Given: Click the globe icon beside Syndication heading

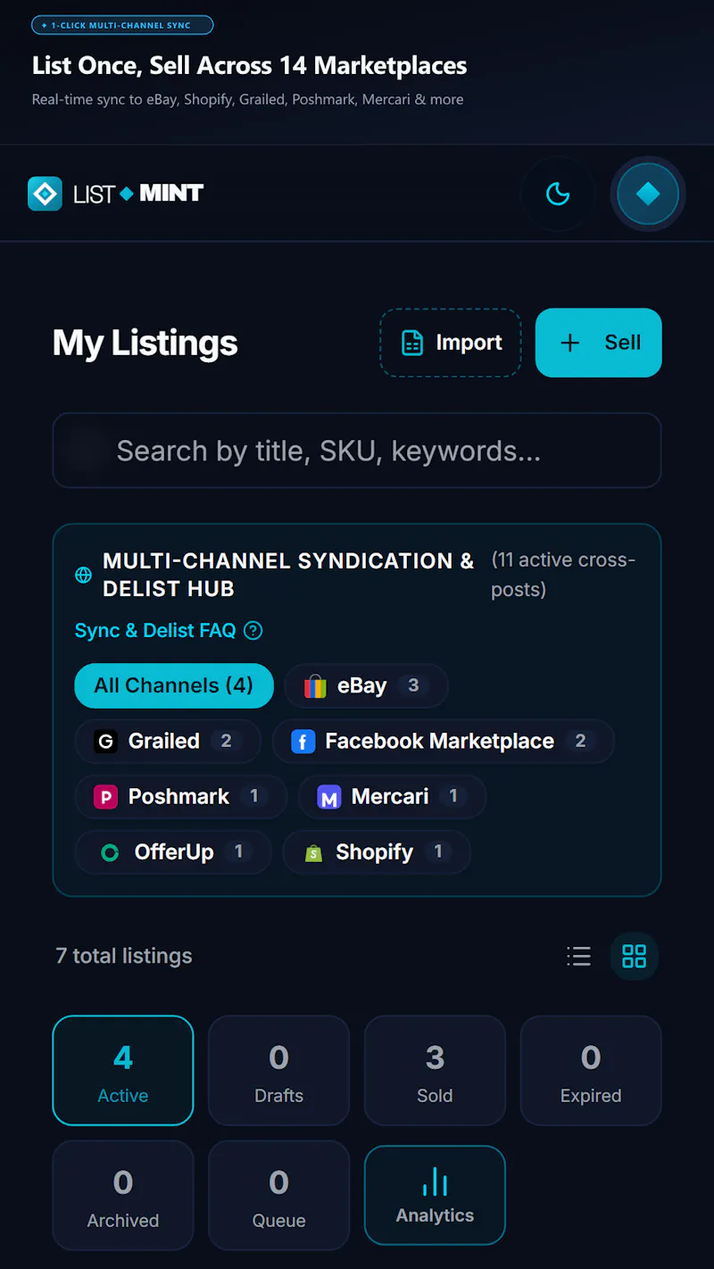Looking at the screenshot, I should click(x=83, y=576).
